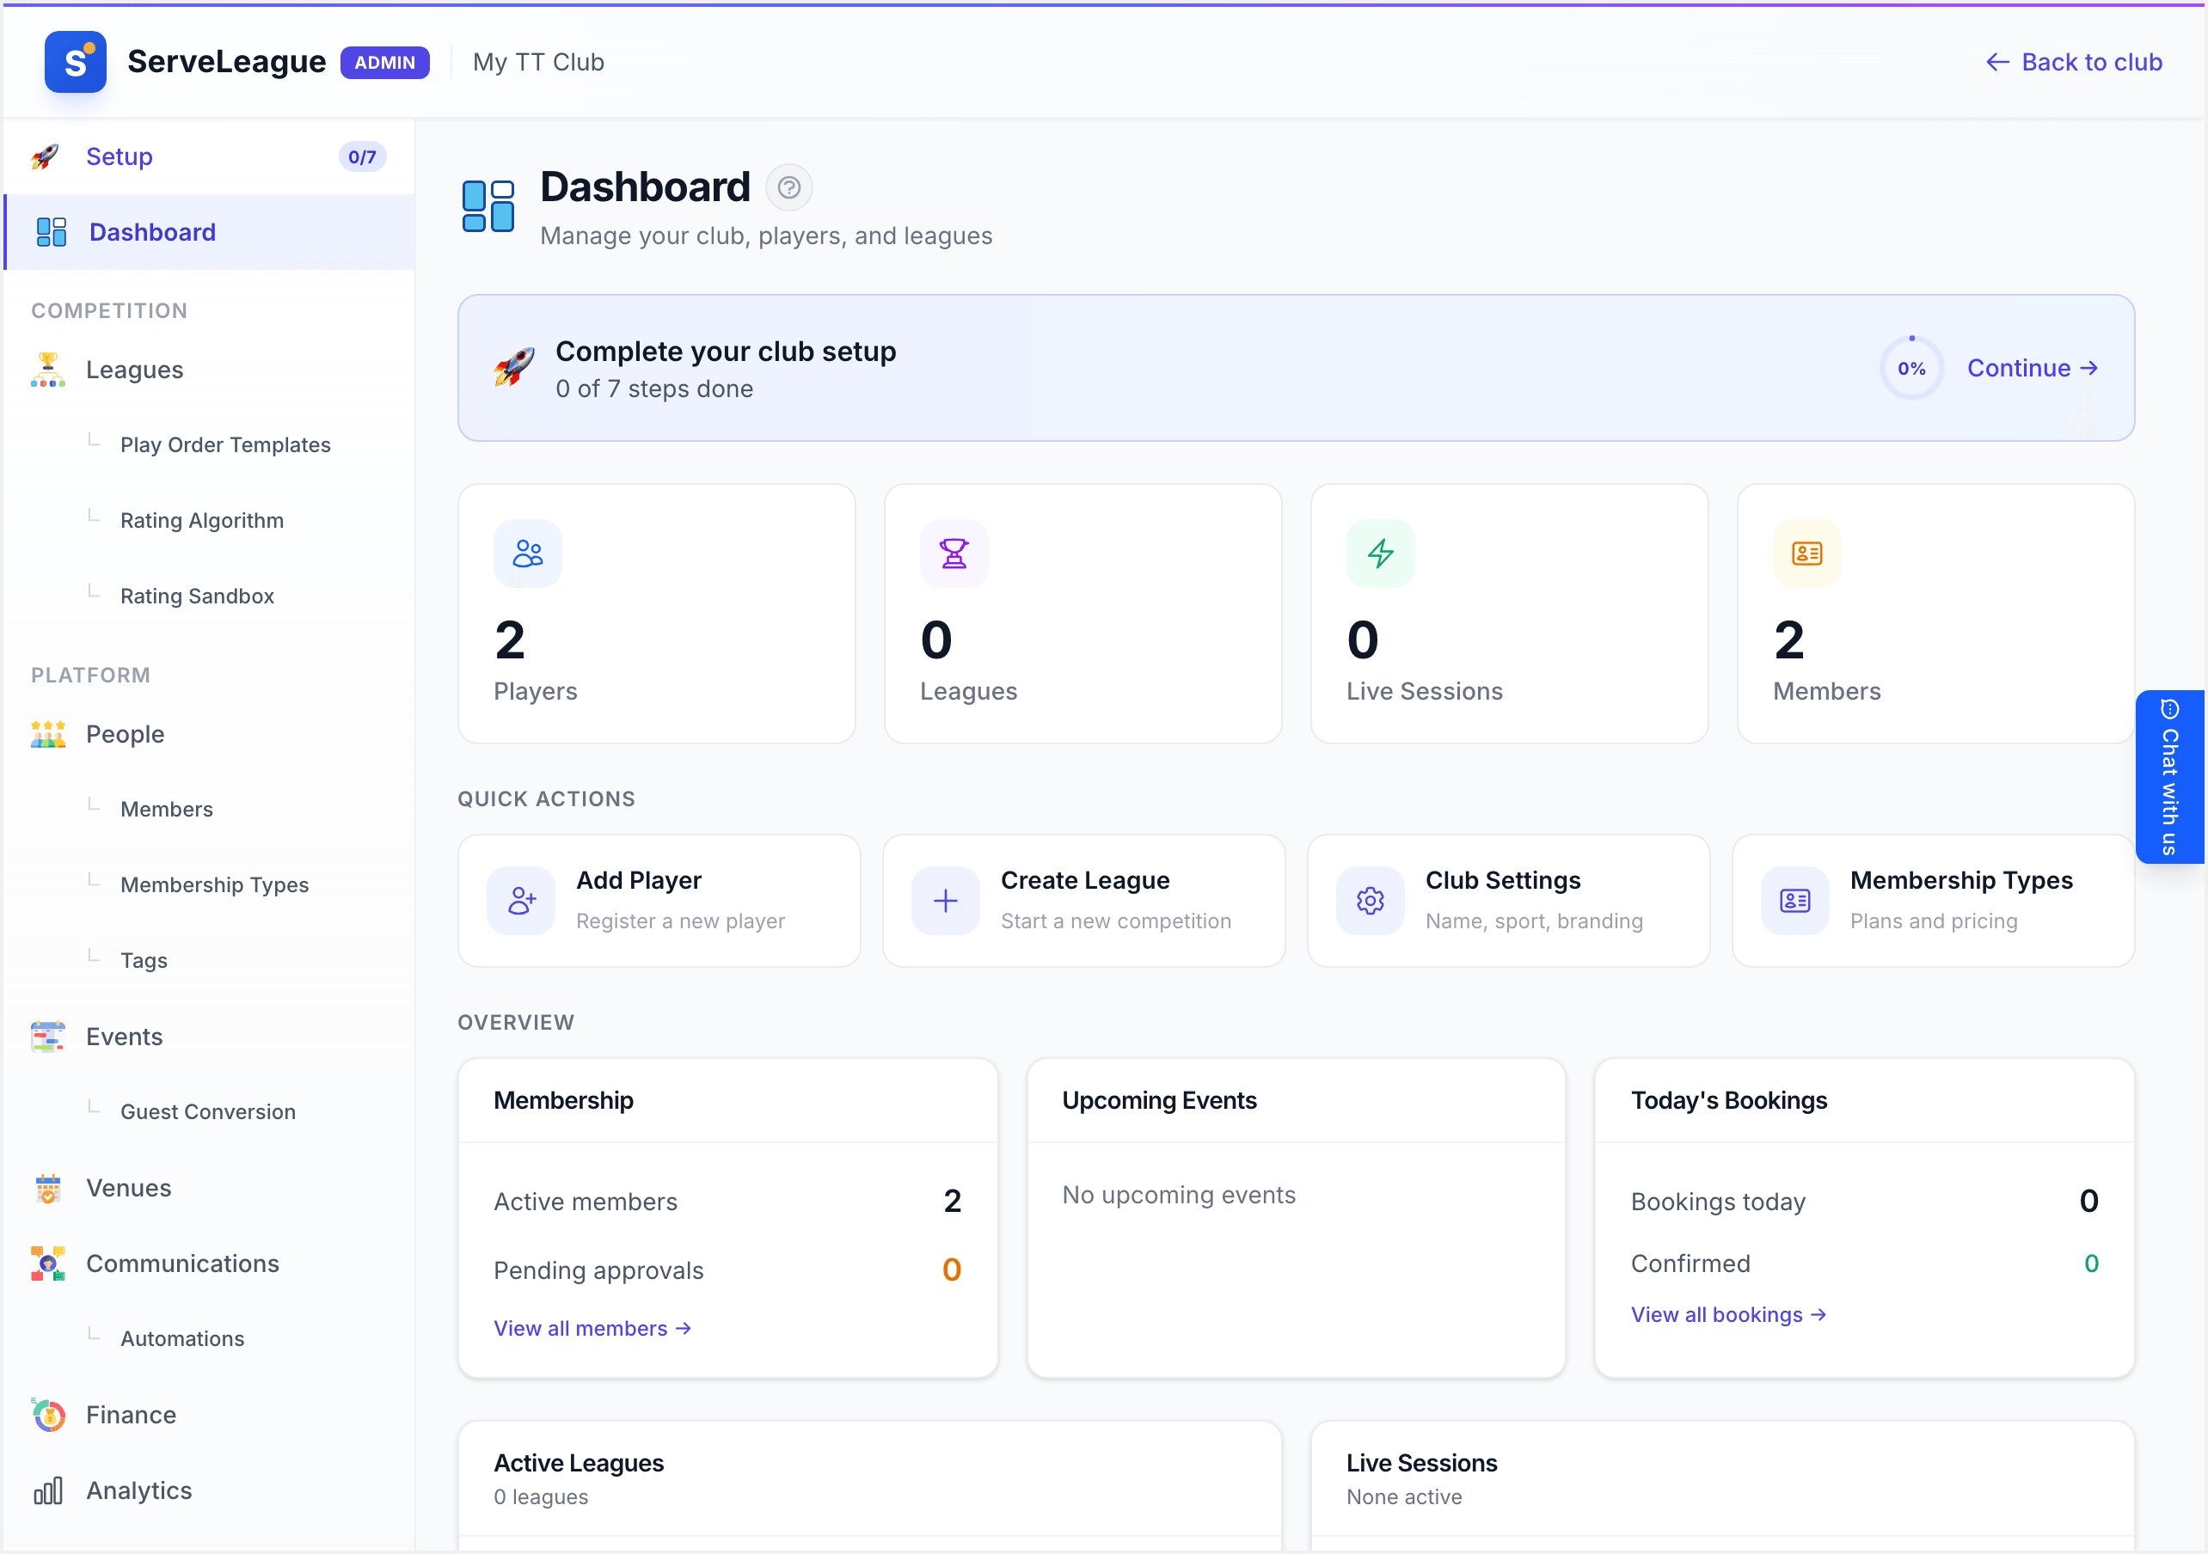This screenshot has width=2208, height=1554.
Task: Click the Add Player person-plus icon
Action: 521,901
